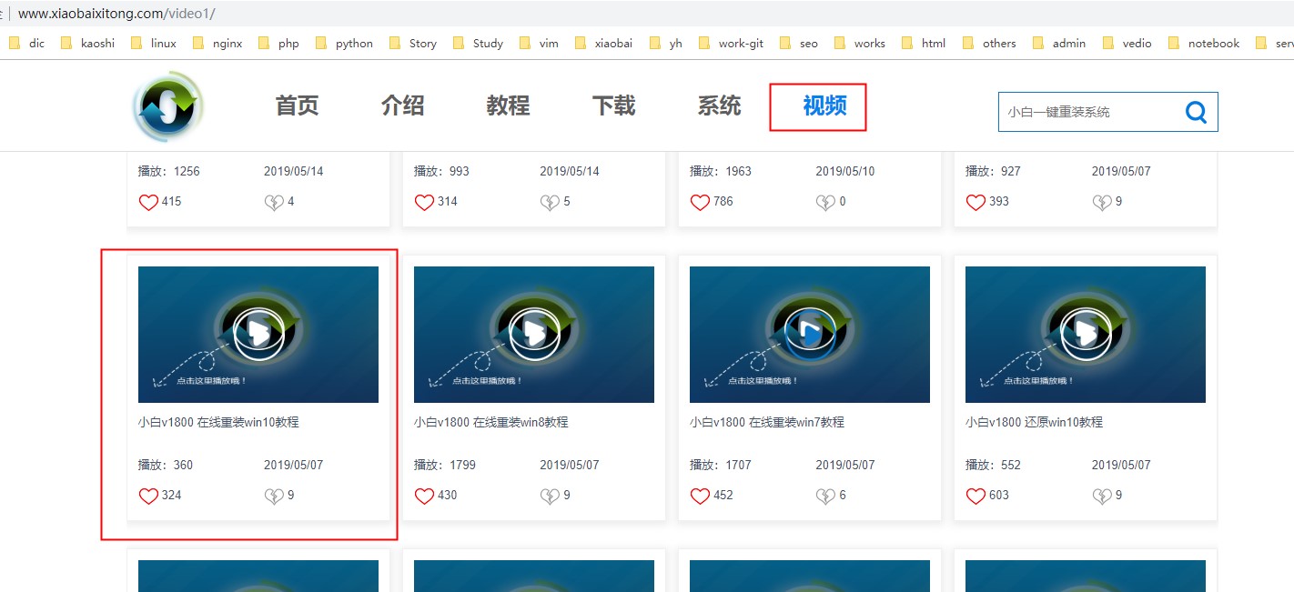This screenshot has width=1294, height=592.
Task: Play the 在线重装win7教程 video thumbnail
Action: pyautogui.click(x=810, y=335)
